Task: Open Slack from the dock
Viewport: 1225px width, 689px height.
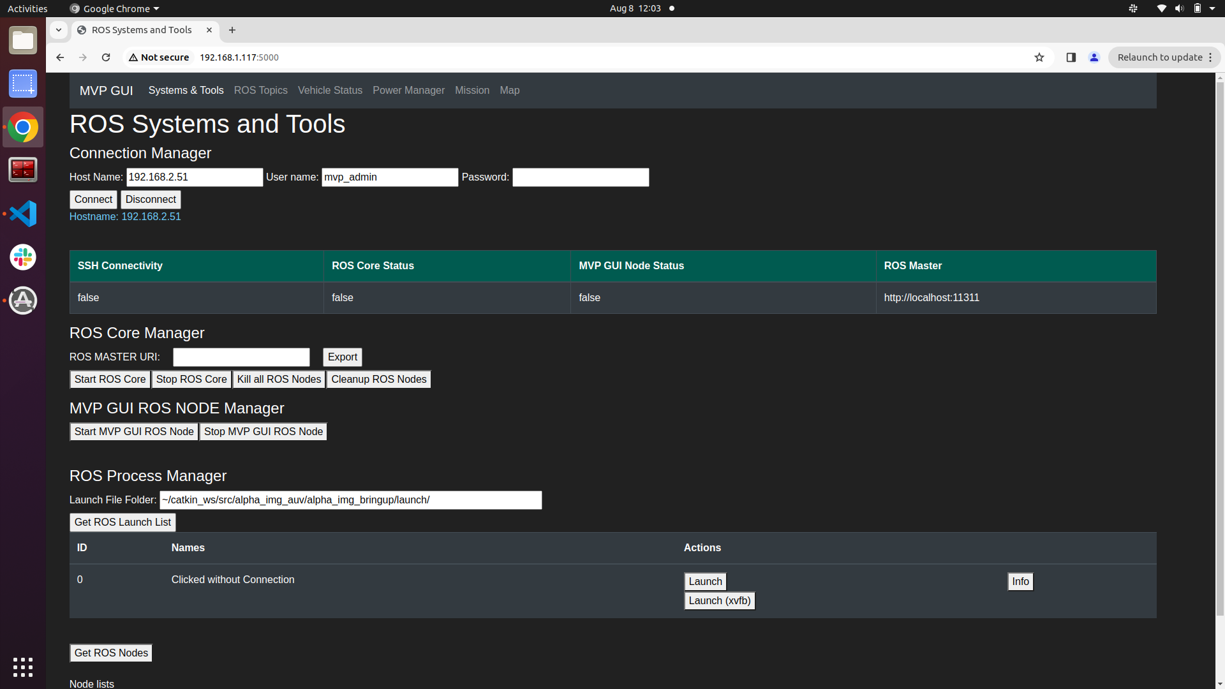Action: [23, 257]
